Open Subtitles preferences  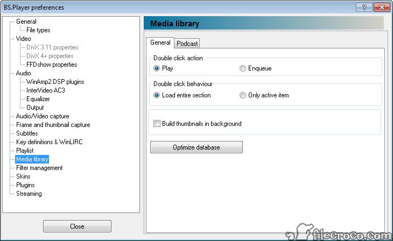27,133
